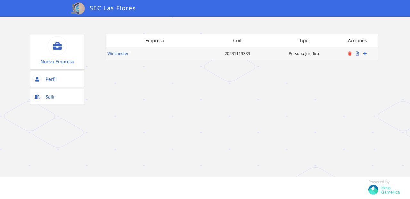
Task: Click the Perfil user icon
Action: pos(37,79)
